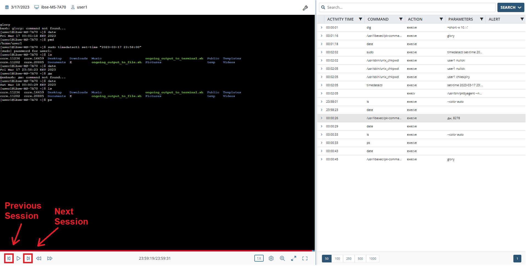
Task: Click the fast-forward double-arrow icon
Action: pyautogui.click(x=50, y=258)
